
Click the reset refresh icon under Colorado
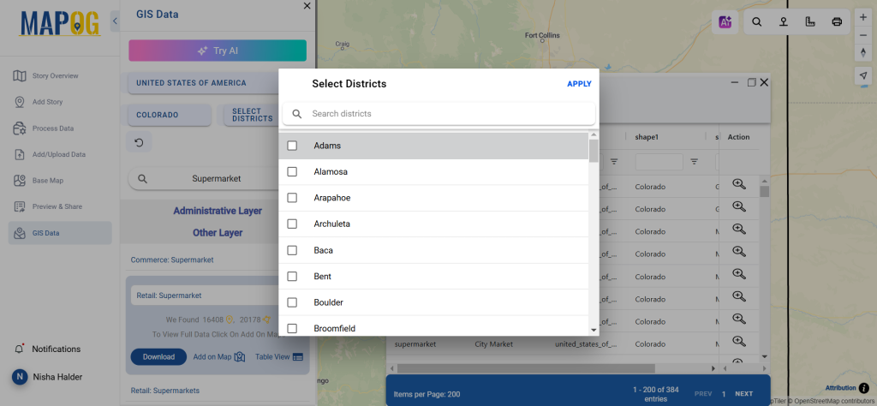pos(139,142)
